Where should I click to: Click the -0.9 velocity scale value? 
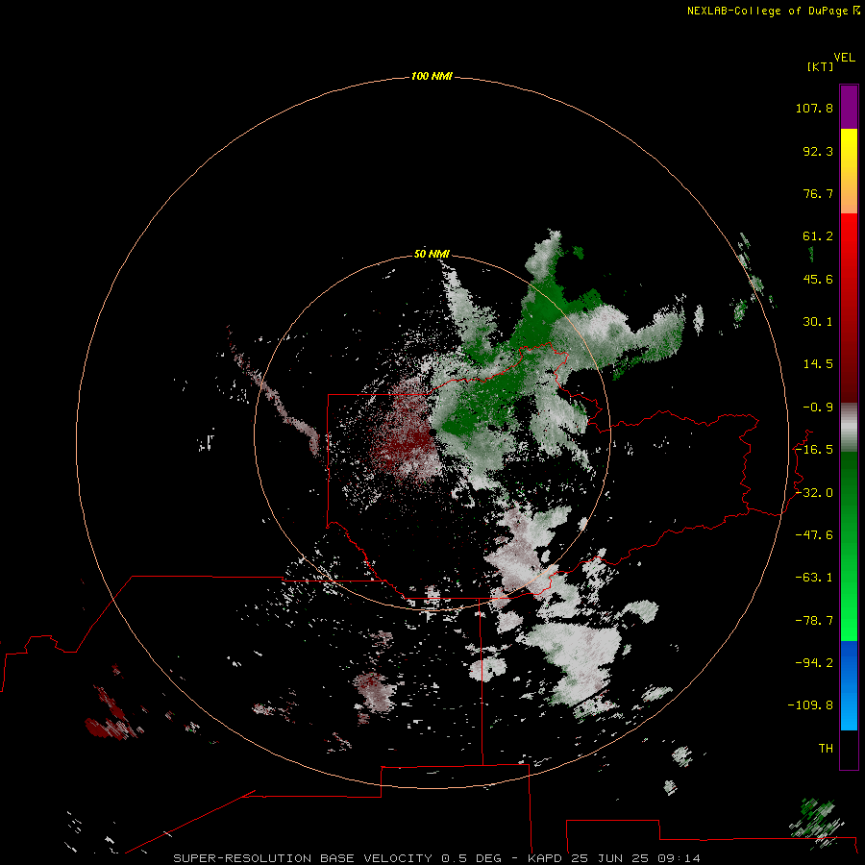[818, 408]
